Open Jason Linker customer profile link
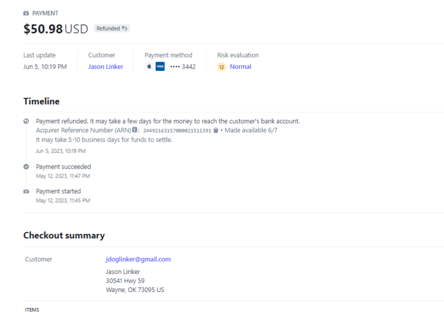Image resolution: width=444 pixels, height=312 pixels. click(105, 67)
